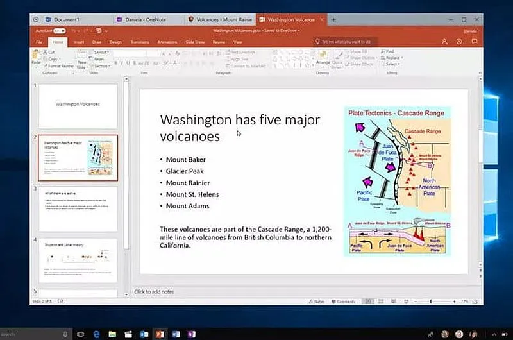Image resolution: width=513 pixels, height=340 pixels.
Task: Switch to Slide Sorter view in status bar
Action: 381,302
